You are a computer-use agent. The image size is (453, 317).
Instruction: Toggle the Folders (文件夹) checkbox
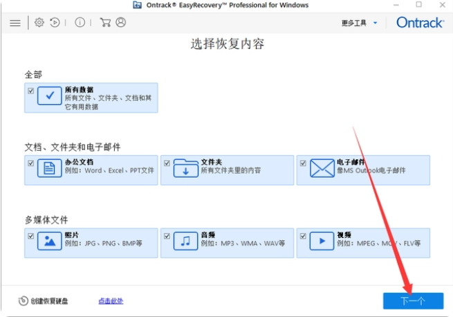pyautogui.click(x=167, y=163)
